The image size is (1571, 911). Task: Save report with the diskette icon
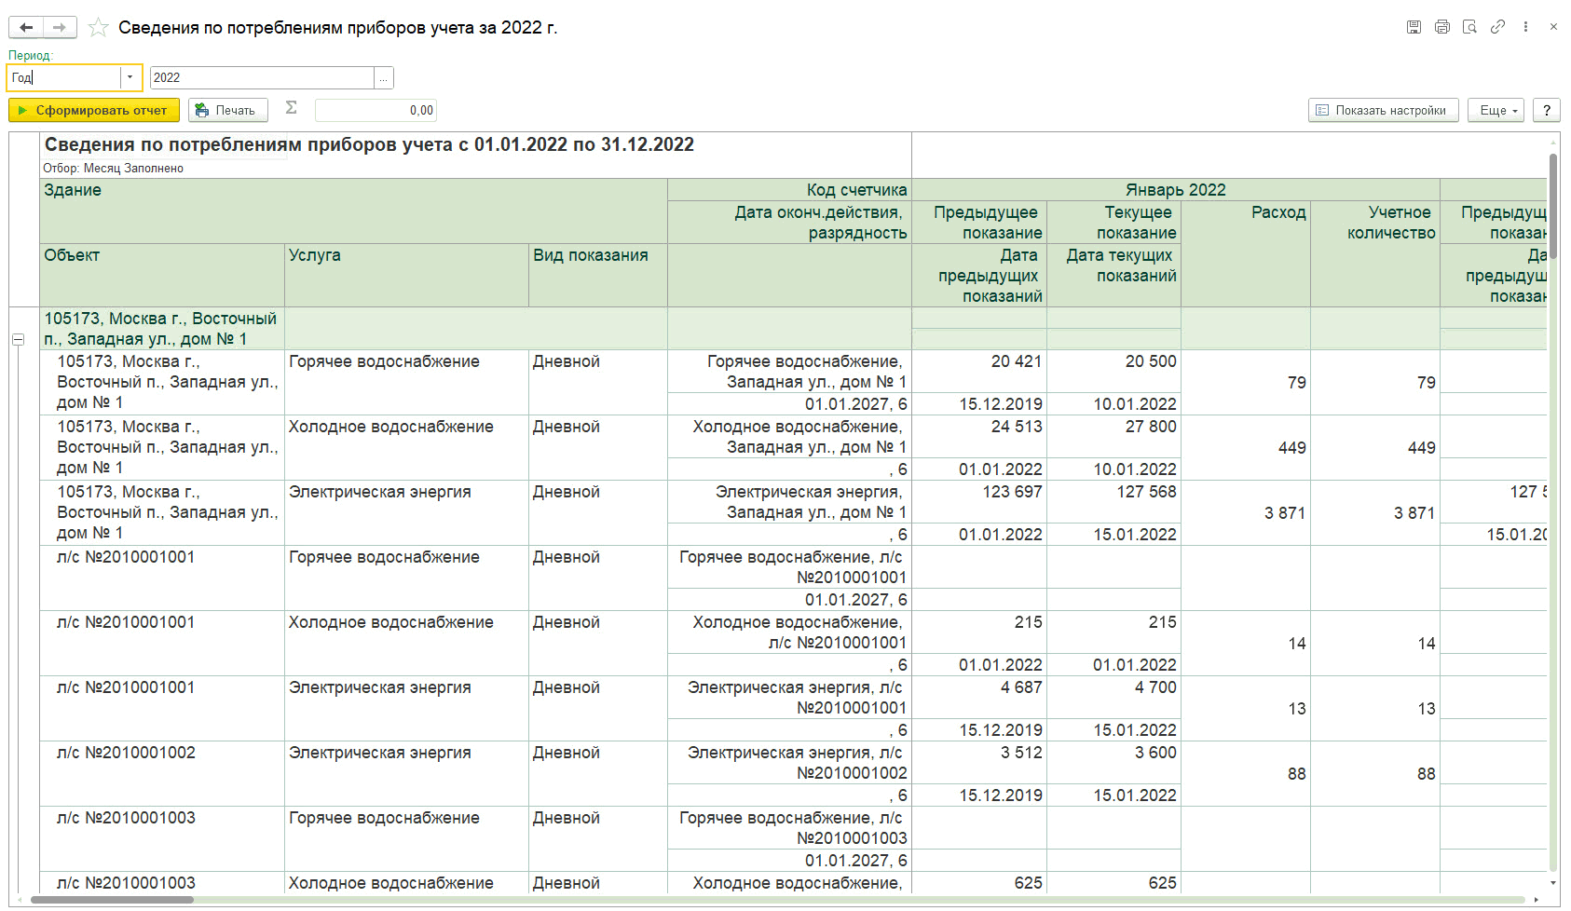point(1414,27)
